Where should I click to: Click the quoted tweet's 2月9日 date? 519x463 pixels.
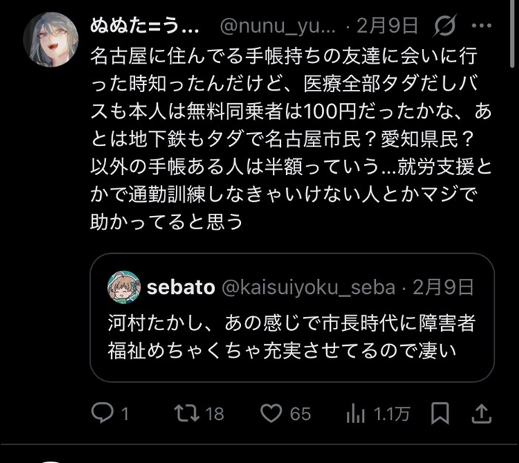(x=442, y=288)
